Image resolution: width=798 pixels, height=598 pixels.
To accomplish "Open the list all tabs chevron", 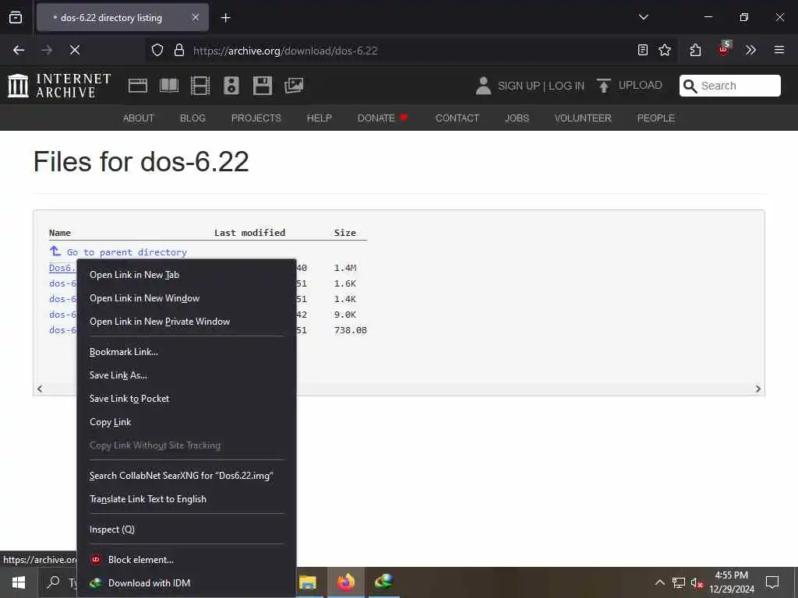I will coord(643,17).
